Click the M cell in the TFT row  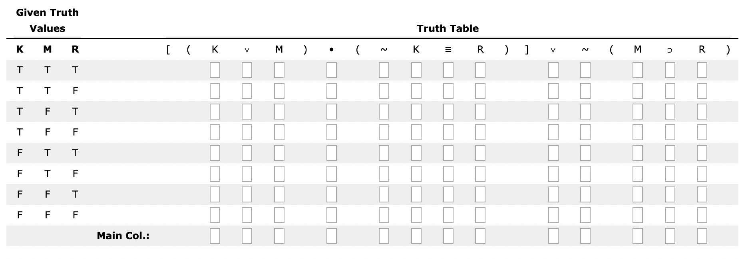pyautogui.click(x=279, y=112)
